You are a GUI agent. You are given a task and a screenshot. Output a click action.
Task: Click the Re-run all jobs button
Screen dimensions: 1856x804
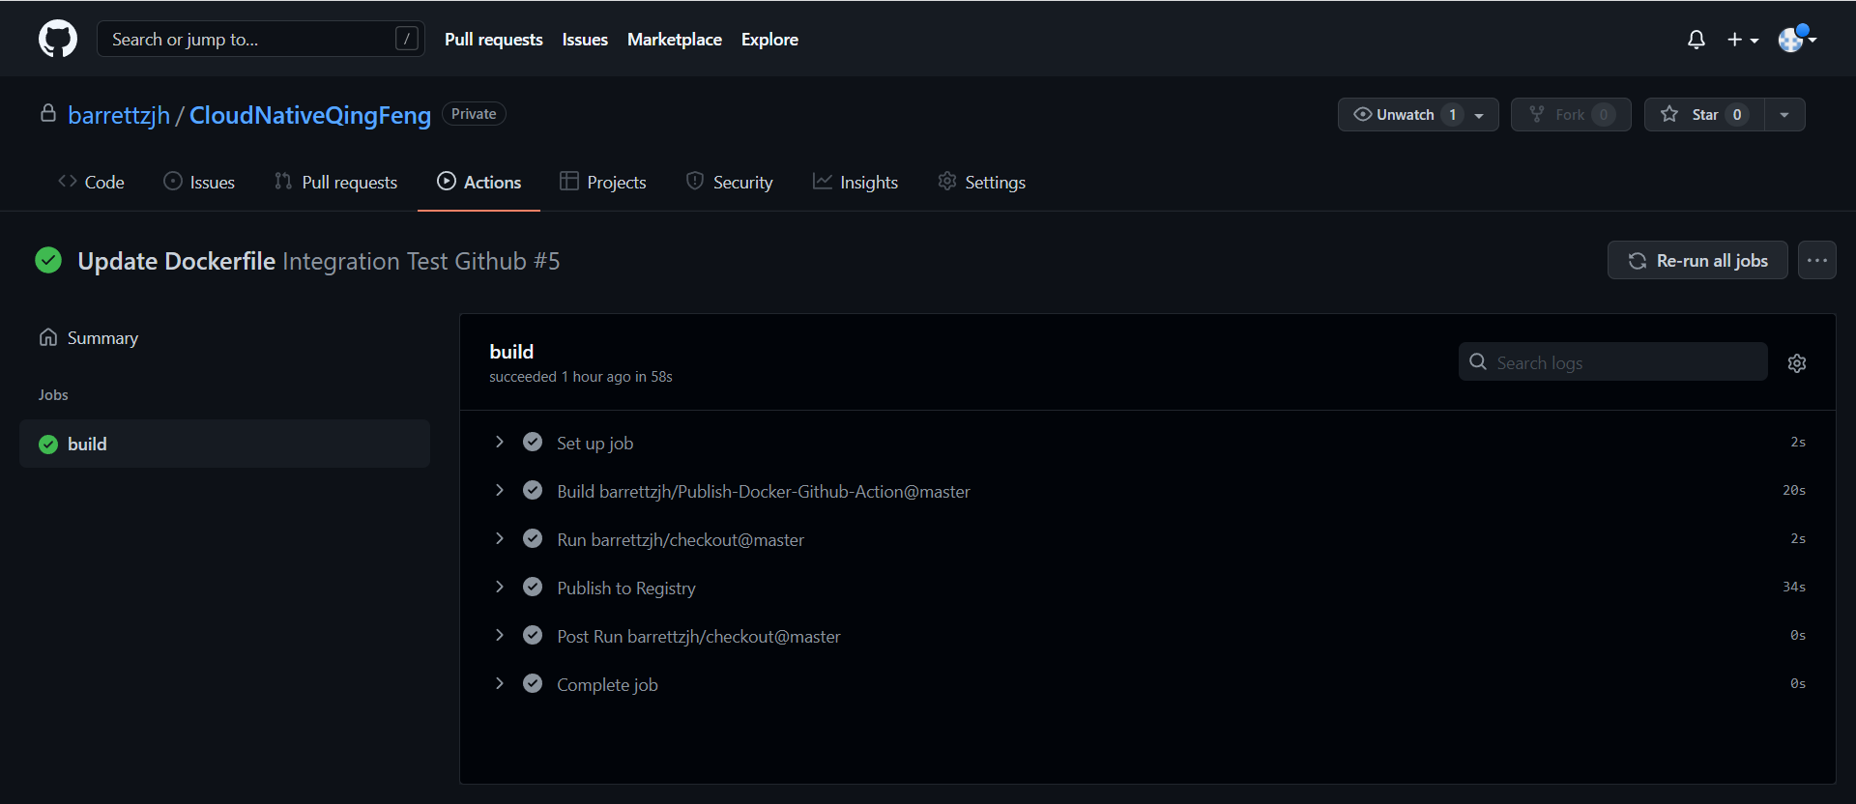1697,260
